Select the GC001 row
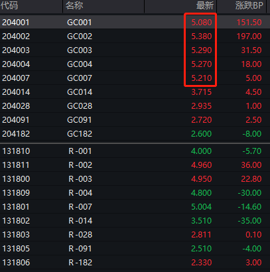 135,22
